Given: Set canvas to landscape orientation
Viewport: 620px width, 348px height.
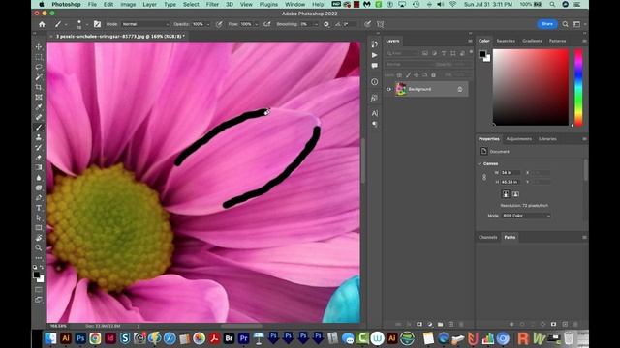Looking at the screenshot, I should [515, 194].
